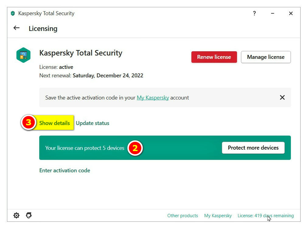Follow the My Kaspersky link in the notice
Screen dimensions: 307x226
click(153, 98)
